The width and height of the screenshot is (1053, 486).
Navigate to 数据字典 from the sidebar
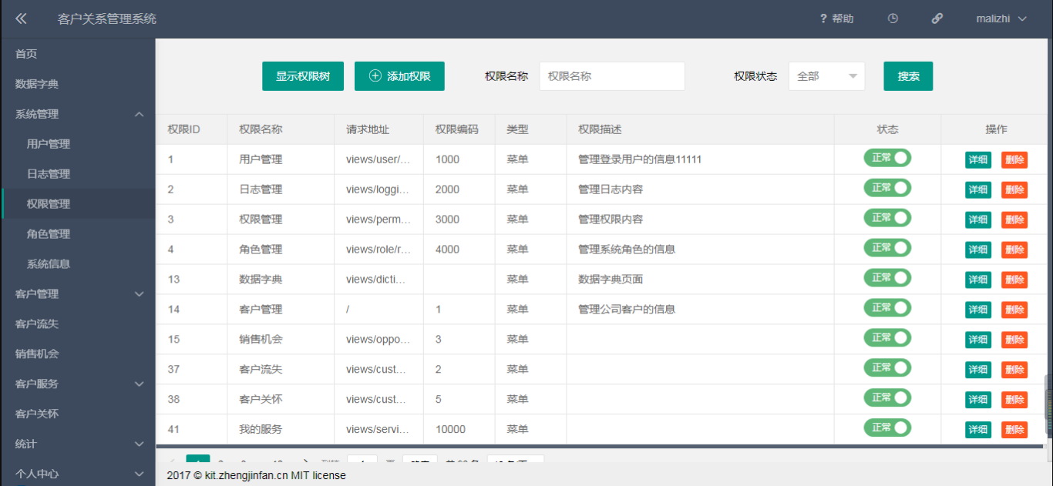click(77, 83)
